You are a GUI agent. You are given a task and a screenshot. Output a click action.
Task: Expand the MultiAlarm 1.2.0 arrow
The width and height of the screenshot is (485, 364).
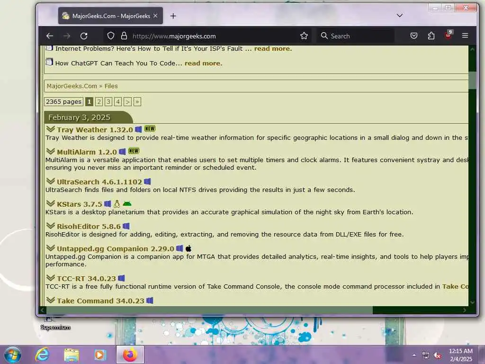(50, 151)
